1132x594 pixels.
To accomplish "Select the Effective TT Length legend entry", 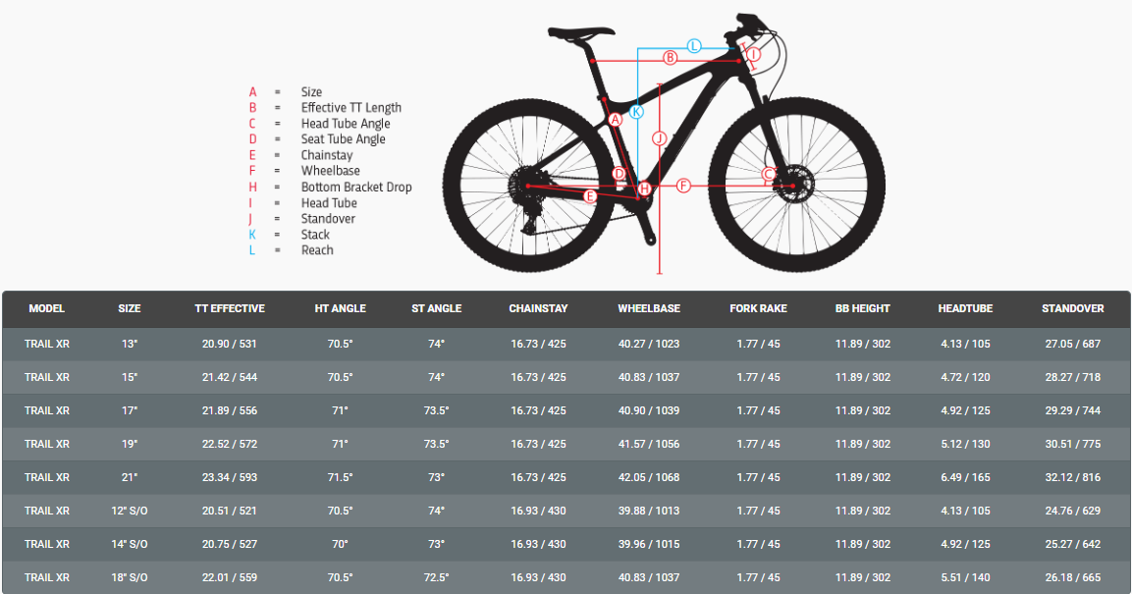I will point(350,108).
